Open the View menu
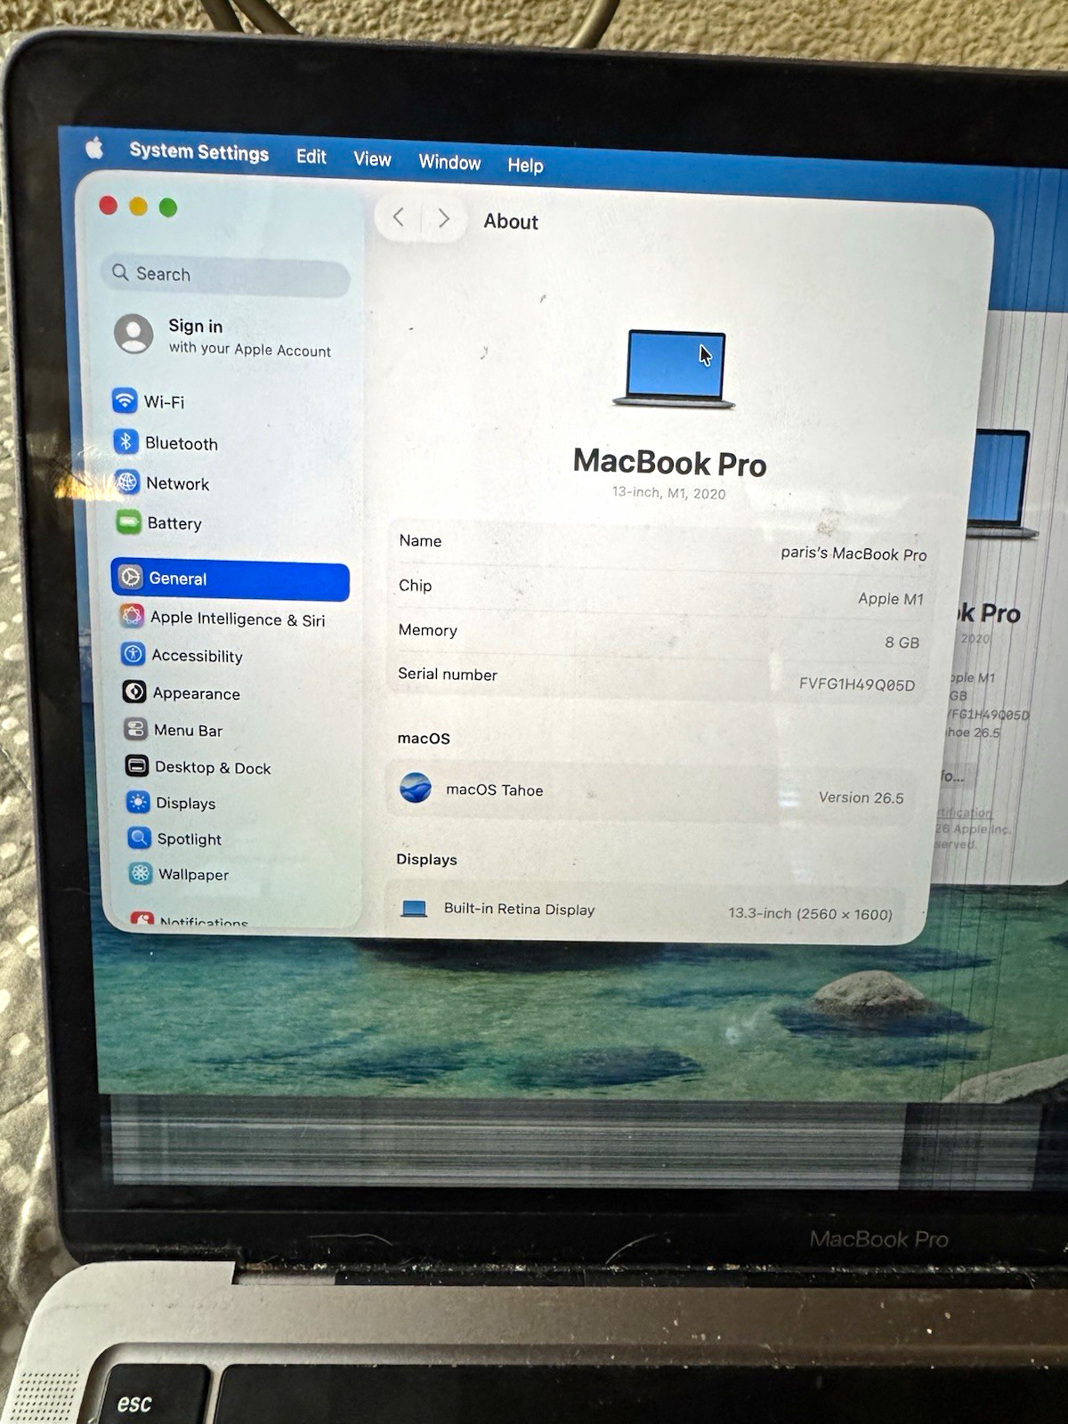 point(372,159)
